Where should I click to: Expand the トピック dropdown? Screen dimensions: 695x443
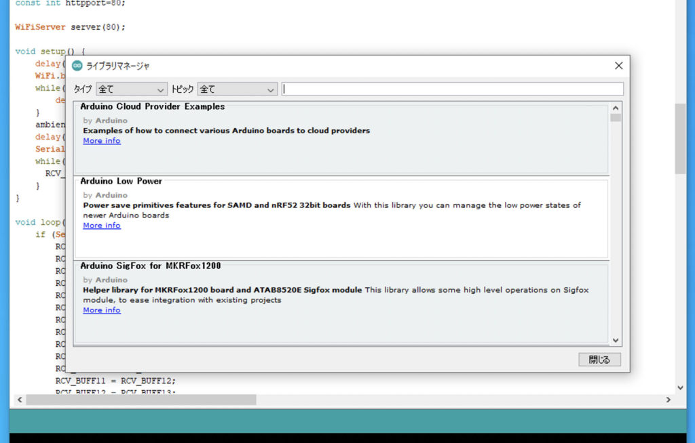coord(237,89)
